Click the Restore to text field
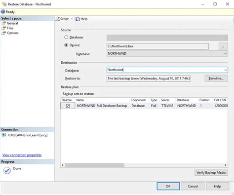The width and height of the screenshot is (234, 195). pyautogui.click(x=149, y=78)
